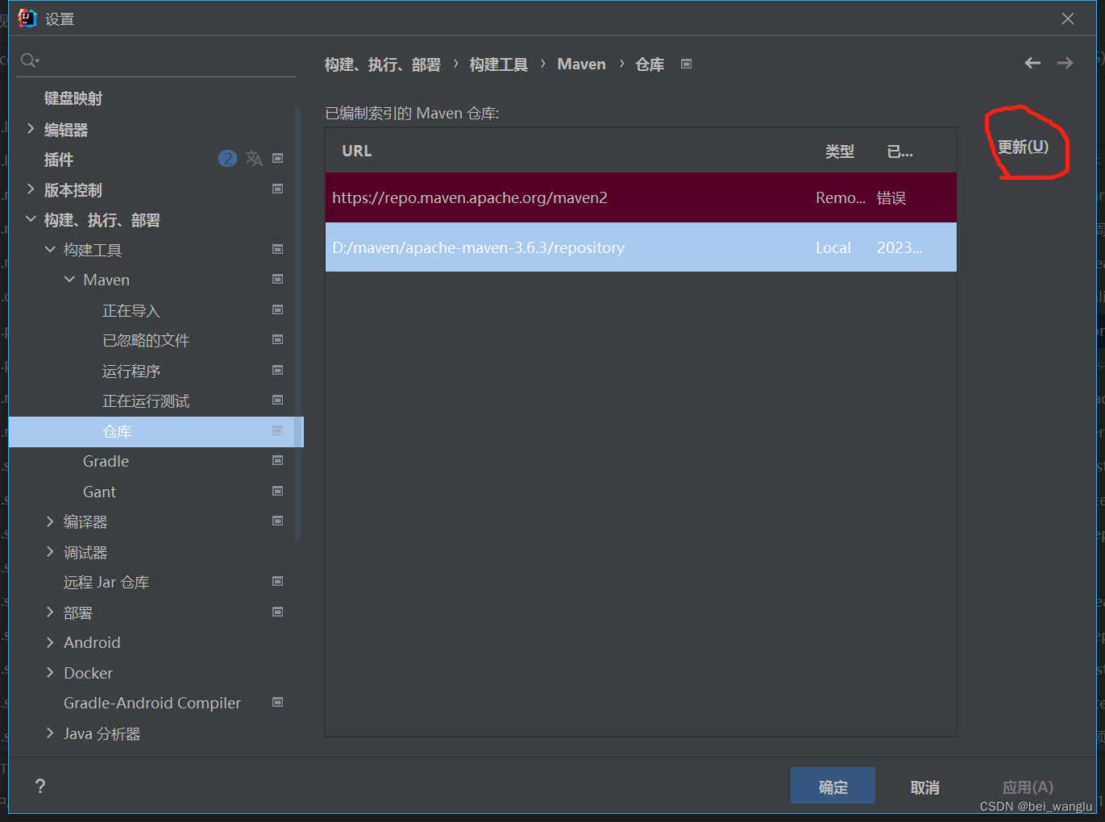Expand the Android tree node
Image resolution: width=1105 pixels, height=822 pixels.
(x=50, y=642)
